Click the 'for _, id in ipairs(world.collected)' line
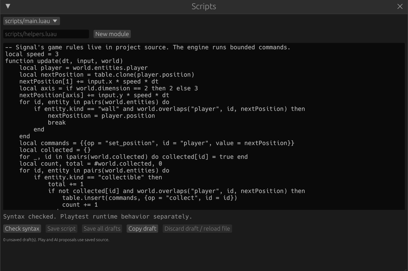The height and width of the screenshot is (271, 408). [134, 157]
